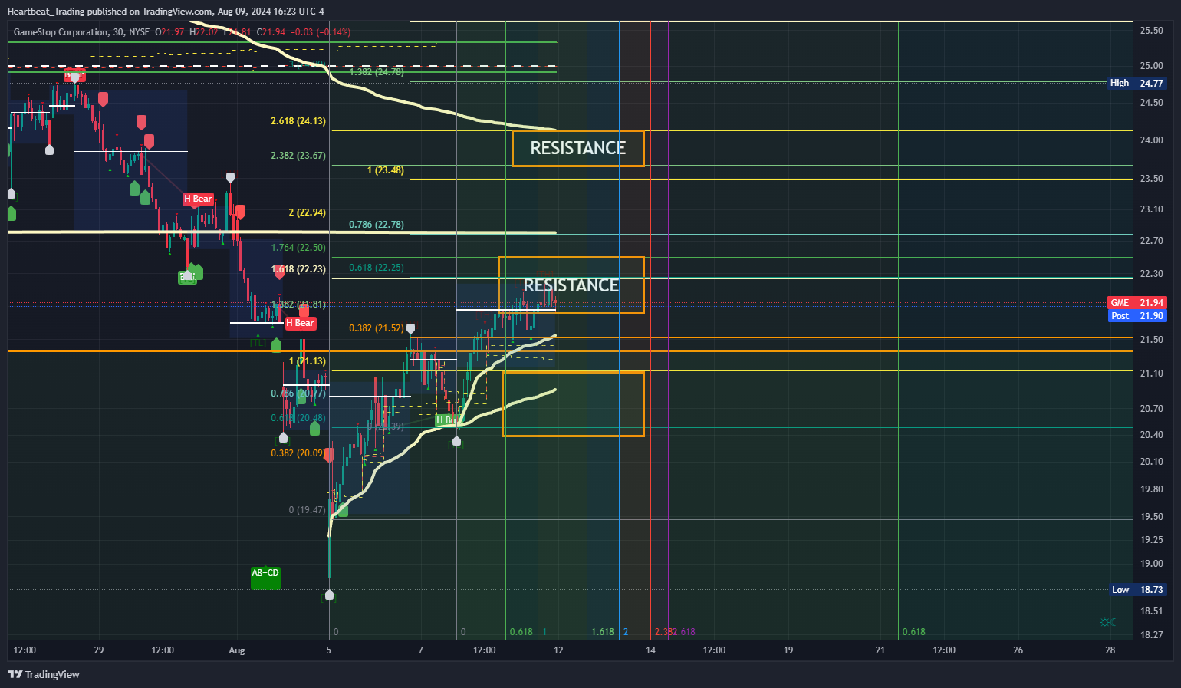Viewport: 1181px width, 688px height.
Task: Click the teal sun and moon session icon
Action: coord(1107,622)
